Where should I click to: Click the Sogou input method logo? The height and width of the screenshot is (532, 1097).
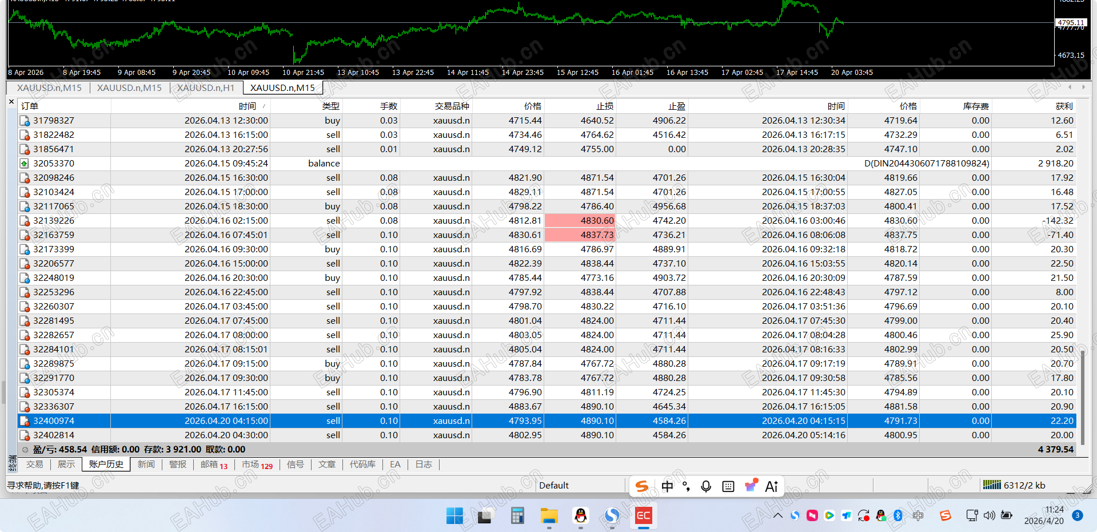[x=642, y=486]
